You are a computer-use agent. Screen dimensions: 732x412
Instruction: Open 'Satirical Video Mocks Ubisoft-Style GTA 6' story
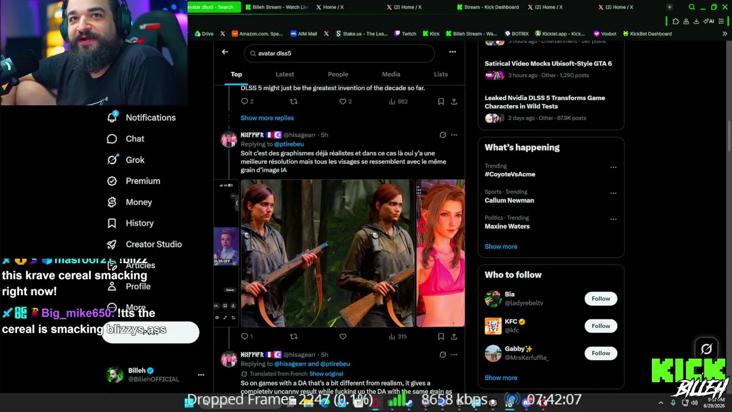pyautogui.click(x=548, y=64)
